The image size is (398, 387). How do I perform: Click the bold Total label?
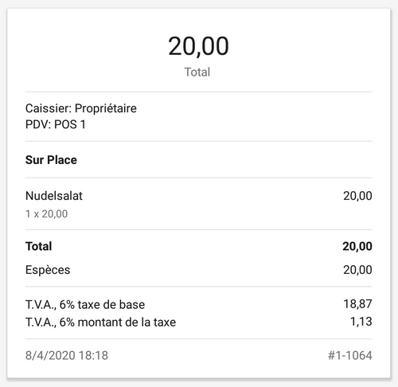click(38, 246)
